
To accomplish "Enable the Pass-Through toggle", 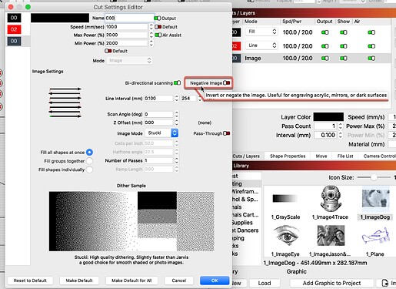I will coord(227,133).
